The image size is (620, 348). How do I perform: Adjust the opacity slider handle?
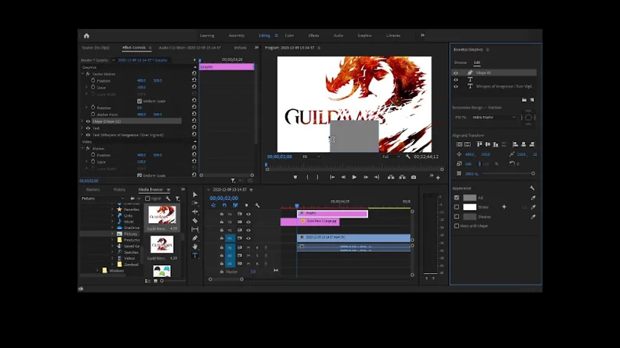(533, 174)
